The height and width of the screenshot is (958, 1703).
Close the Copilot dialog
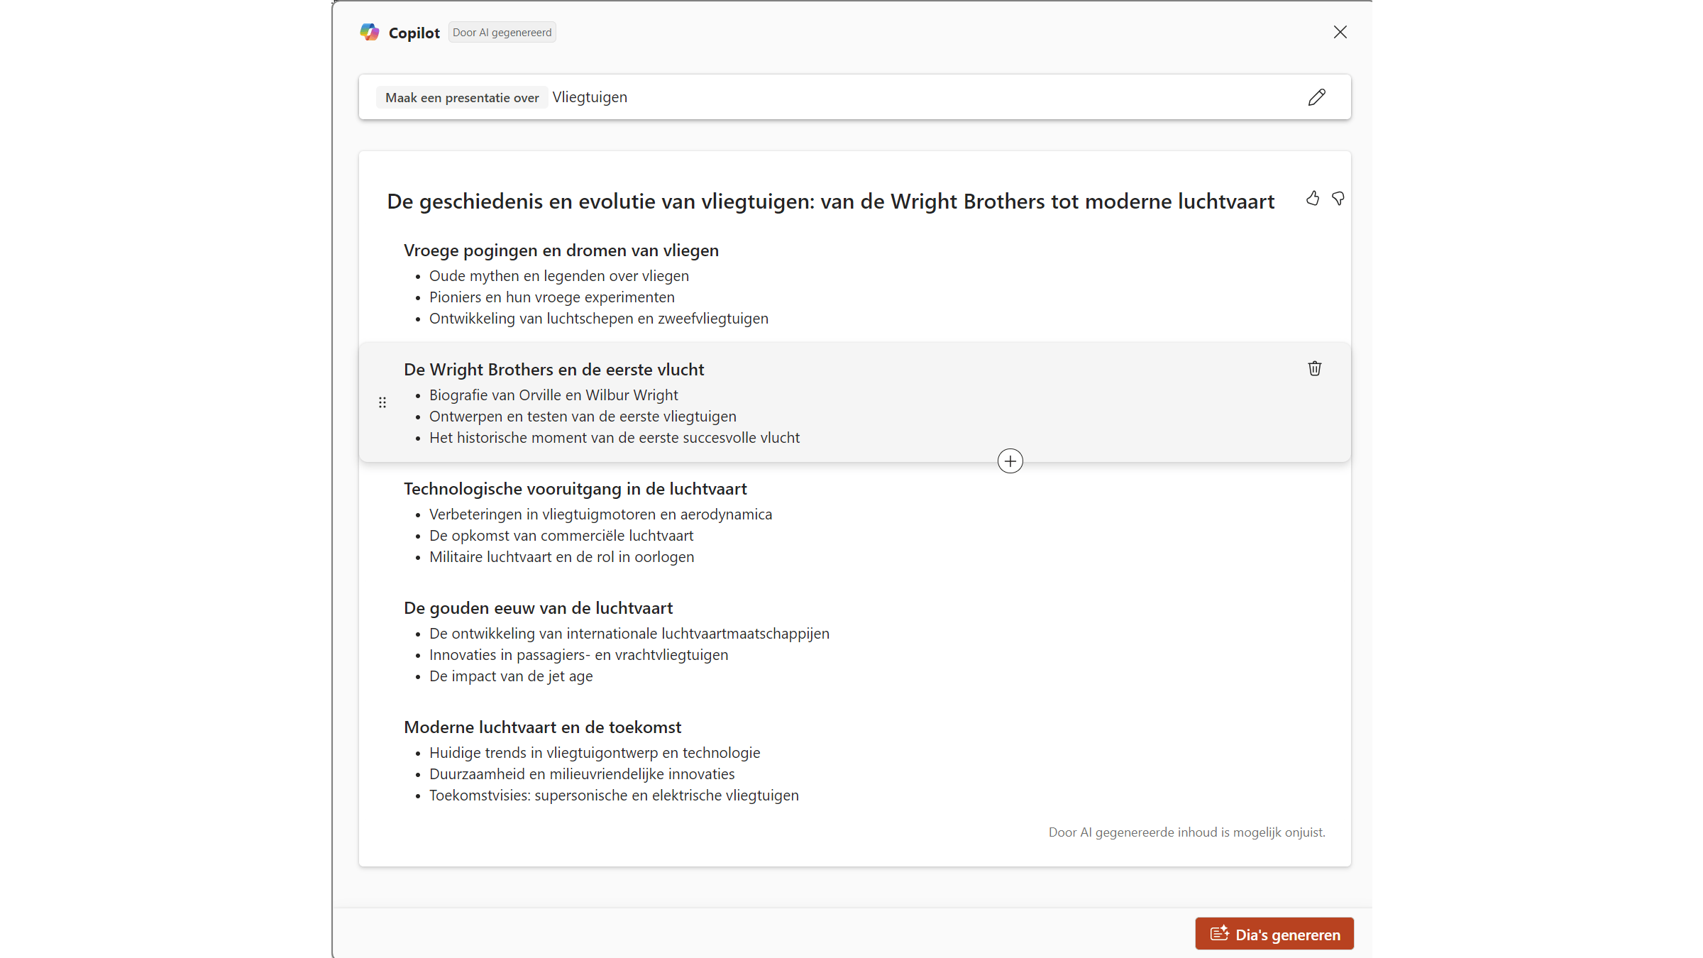pyautogui.click(x=1340, y=32)
